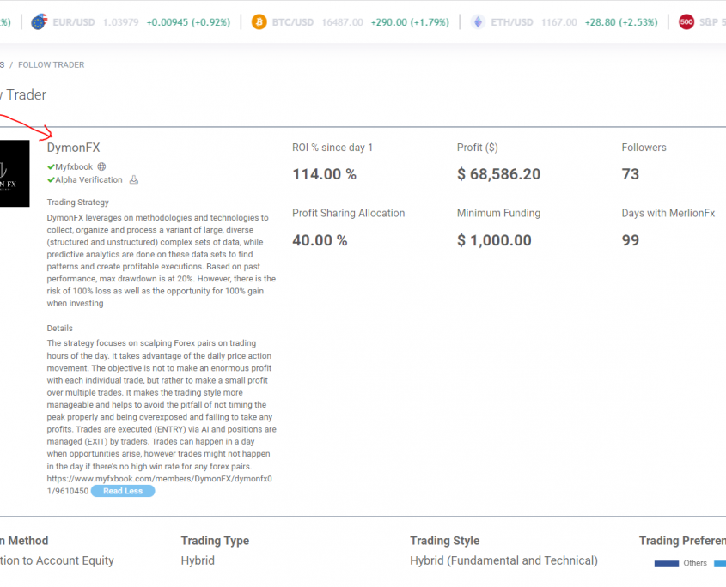Click the red S&P 500 icon
The height and width of the screenshot is (587, 726).
pyautogui.click(x=686, y=22)
